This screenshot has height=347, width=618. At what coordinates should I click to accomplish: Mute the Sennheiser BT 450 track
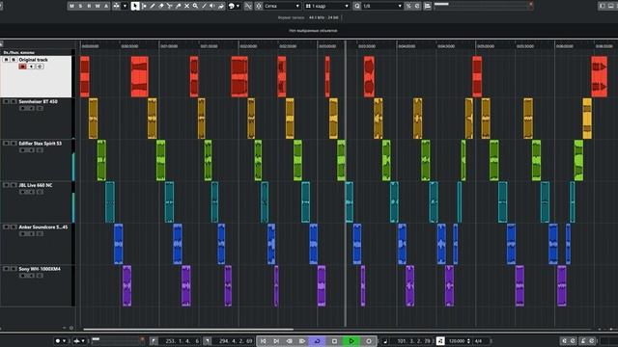[6, 101]
